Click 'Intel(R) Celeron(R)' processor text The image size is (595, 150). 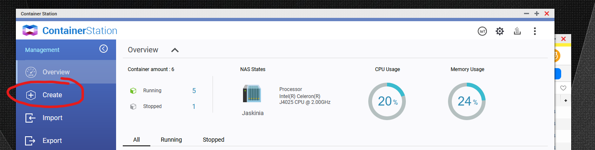tap(300, 96)
